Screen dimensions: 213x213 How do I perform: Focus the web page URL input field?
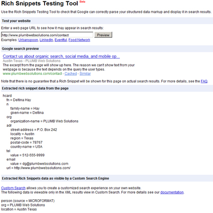(47, 35)
